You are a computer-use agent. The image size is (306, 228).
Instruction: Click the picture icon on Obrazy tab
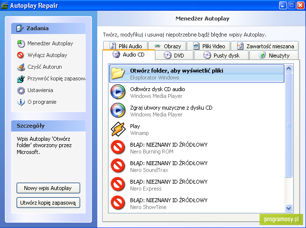coord(157,46)
